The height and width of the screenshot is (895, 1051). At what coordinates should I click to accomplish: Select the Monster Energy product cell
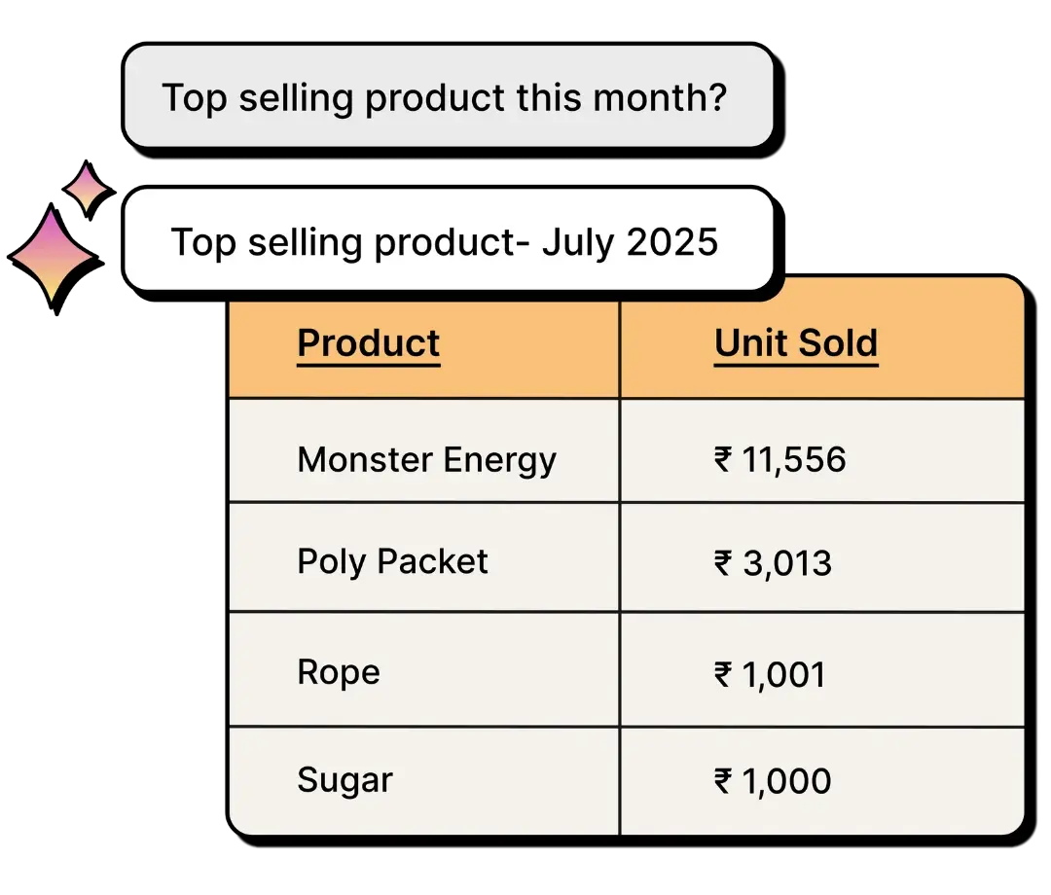coord(426,459)
